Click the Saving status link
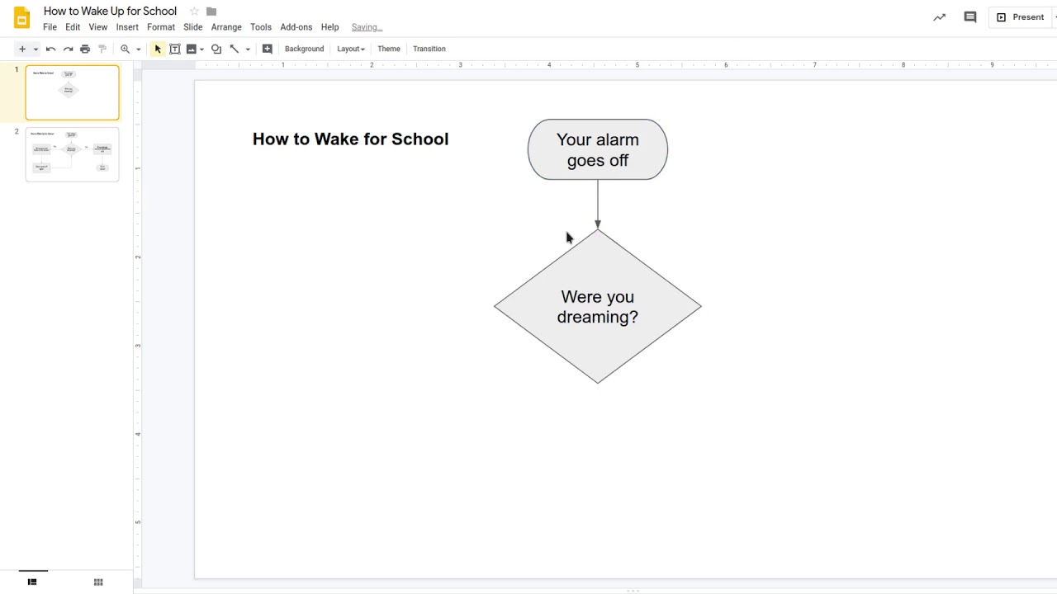The height and width of the screenshot is (594, 1057). pyautogui.click(x=367, y=27)
